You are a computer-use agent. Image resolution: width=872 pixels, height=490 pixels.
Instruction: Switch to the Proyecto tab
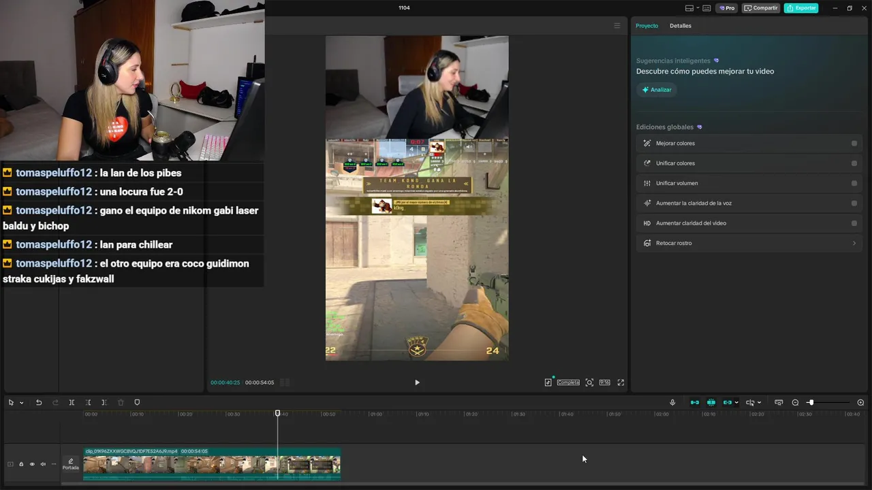click(647, 26)
